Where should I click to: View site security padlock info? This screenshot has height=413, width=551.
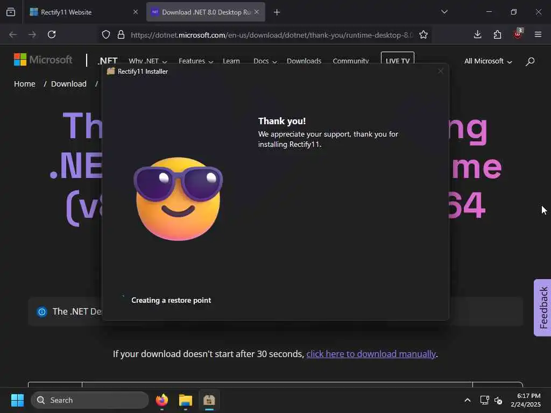tap(121, 34)
